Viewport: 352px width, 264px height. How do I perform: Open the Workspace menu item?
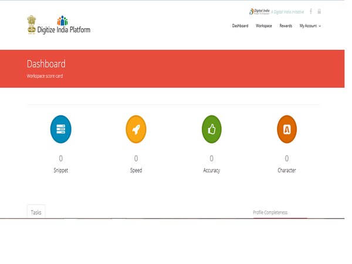(263, 26)
